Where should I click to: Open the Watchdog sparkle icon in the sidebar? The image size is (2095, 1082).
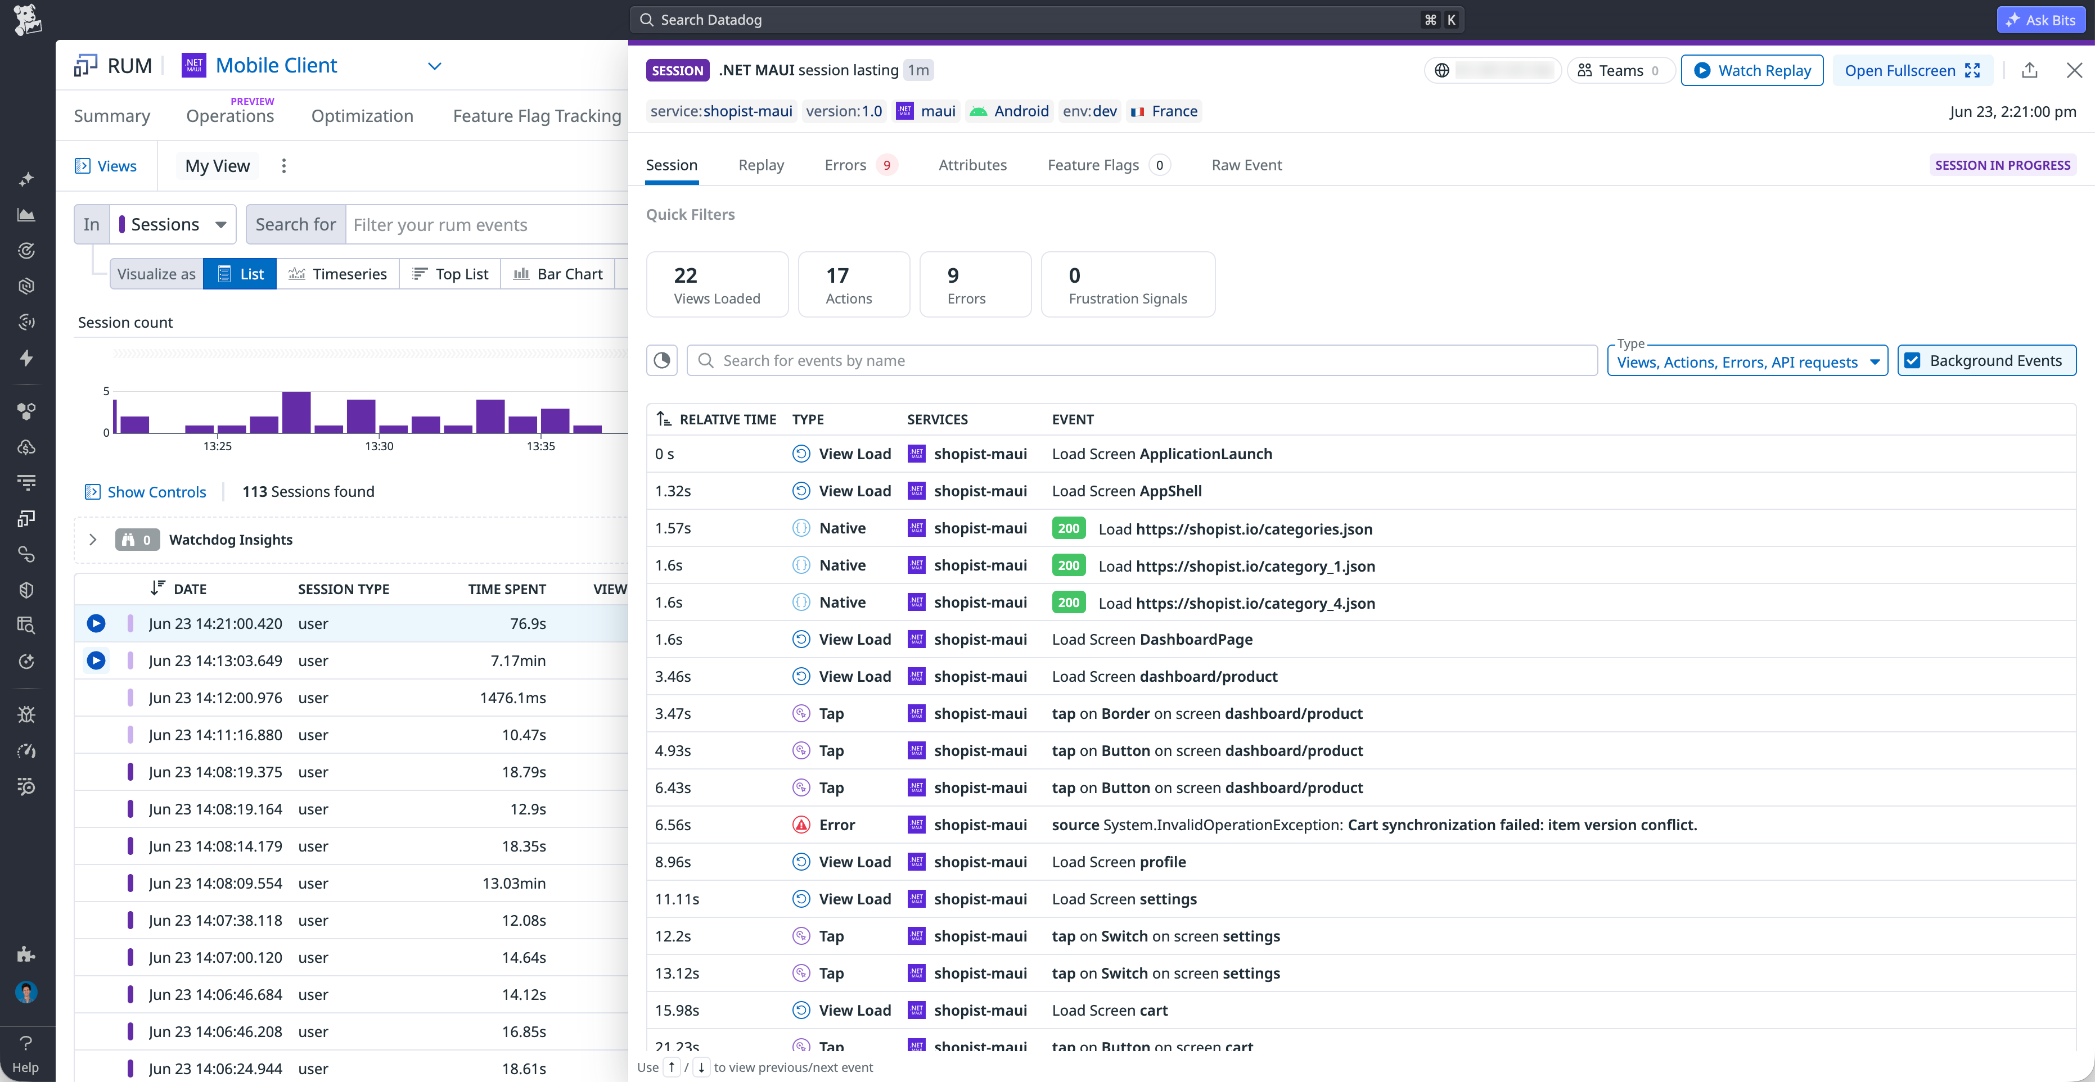point(26,179)
